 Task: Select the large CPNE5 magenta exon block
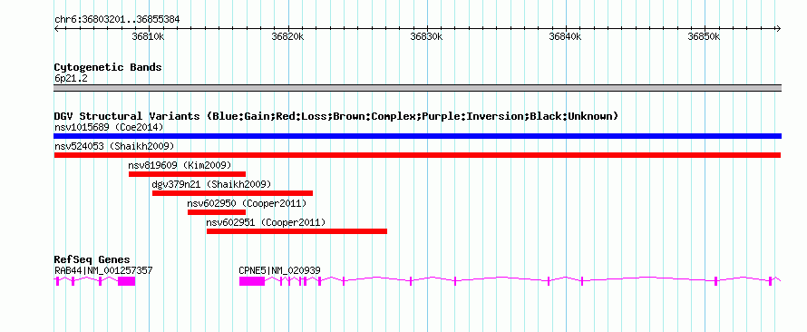pos(252,281)
